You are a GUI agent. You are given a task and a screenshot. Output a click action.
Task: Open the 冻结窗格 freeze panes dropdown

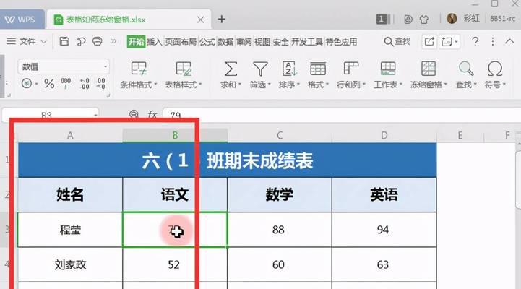429,74
